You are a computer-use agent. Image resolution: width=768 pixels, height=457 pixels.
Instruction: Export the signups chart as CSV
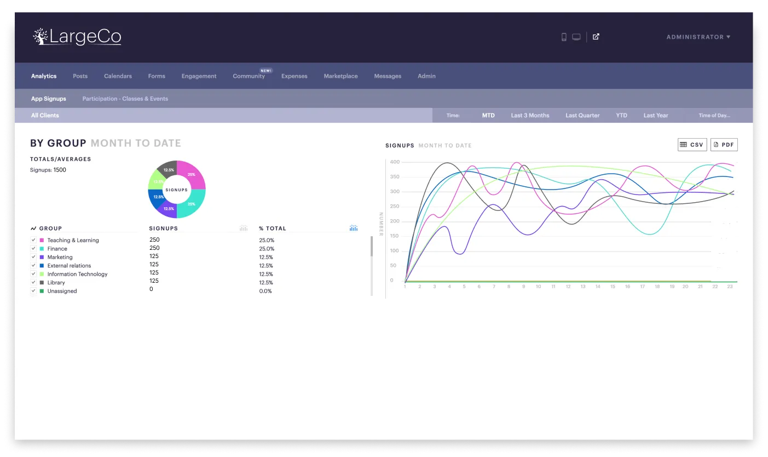point(692,145)
